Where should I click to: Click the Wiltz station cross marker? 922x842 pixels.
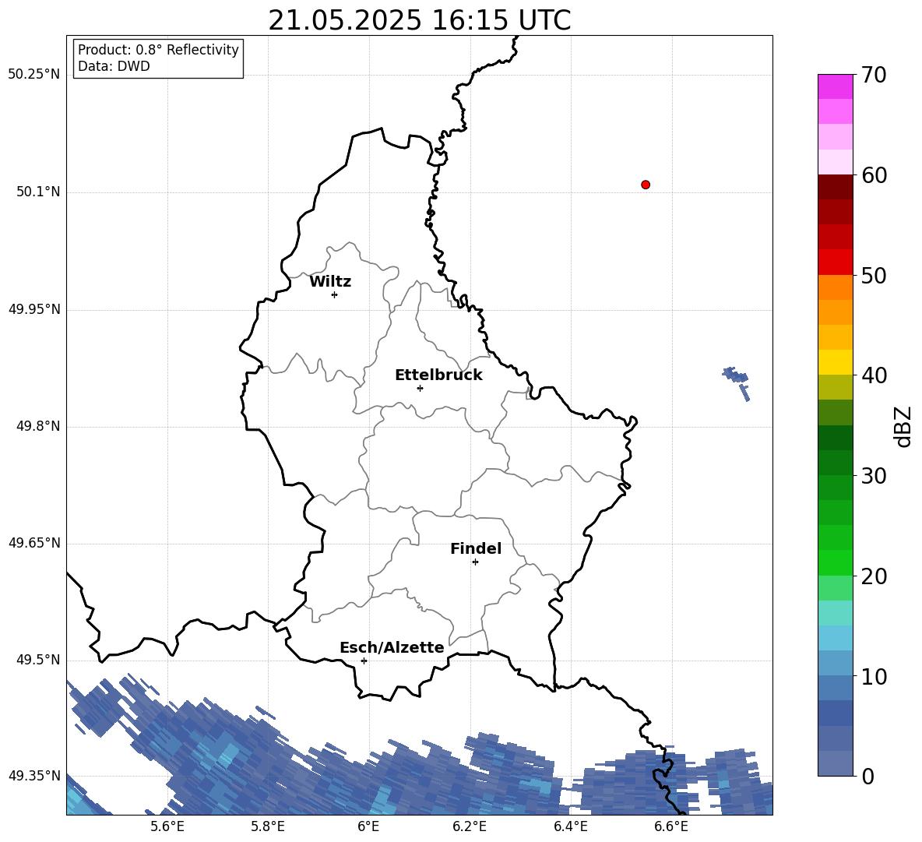335,294
